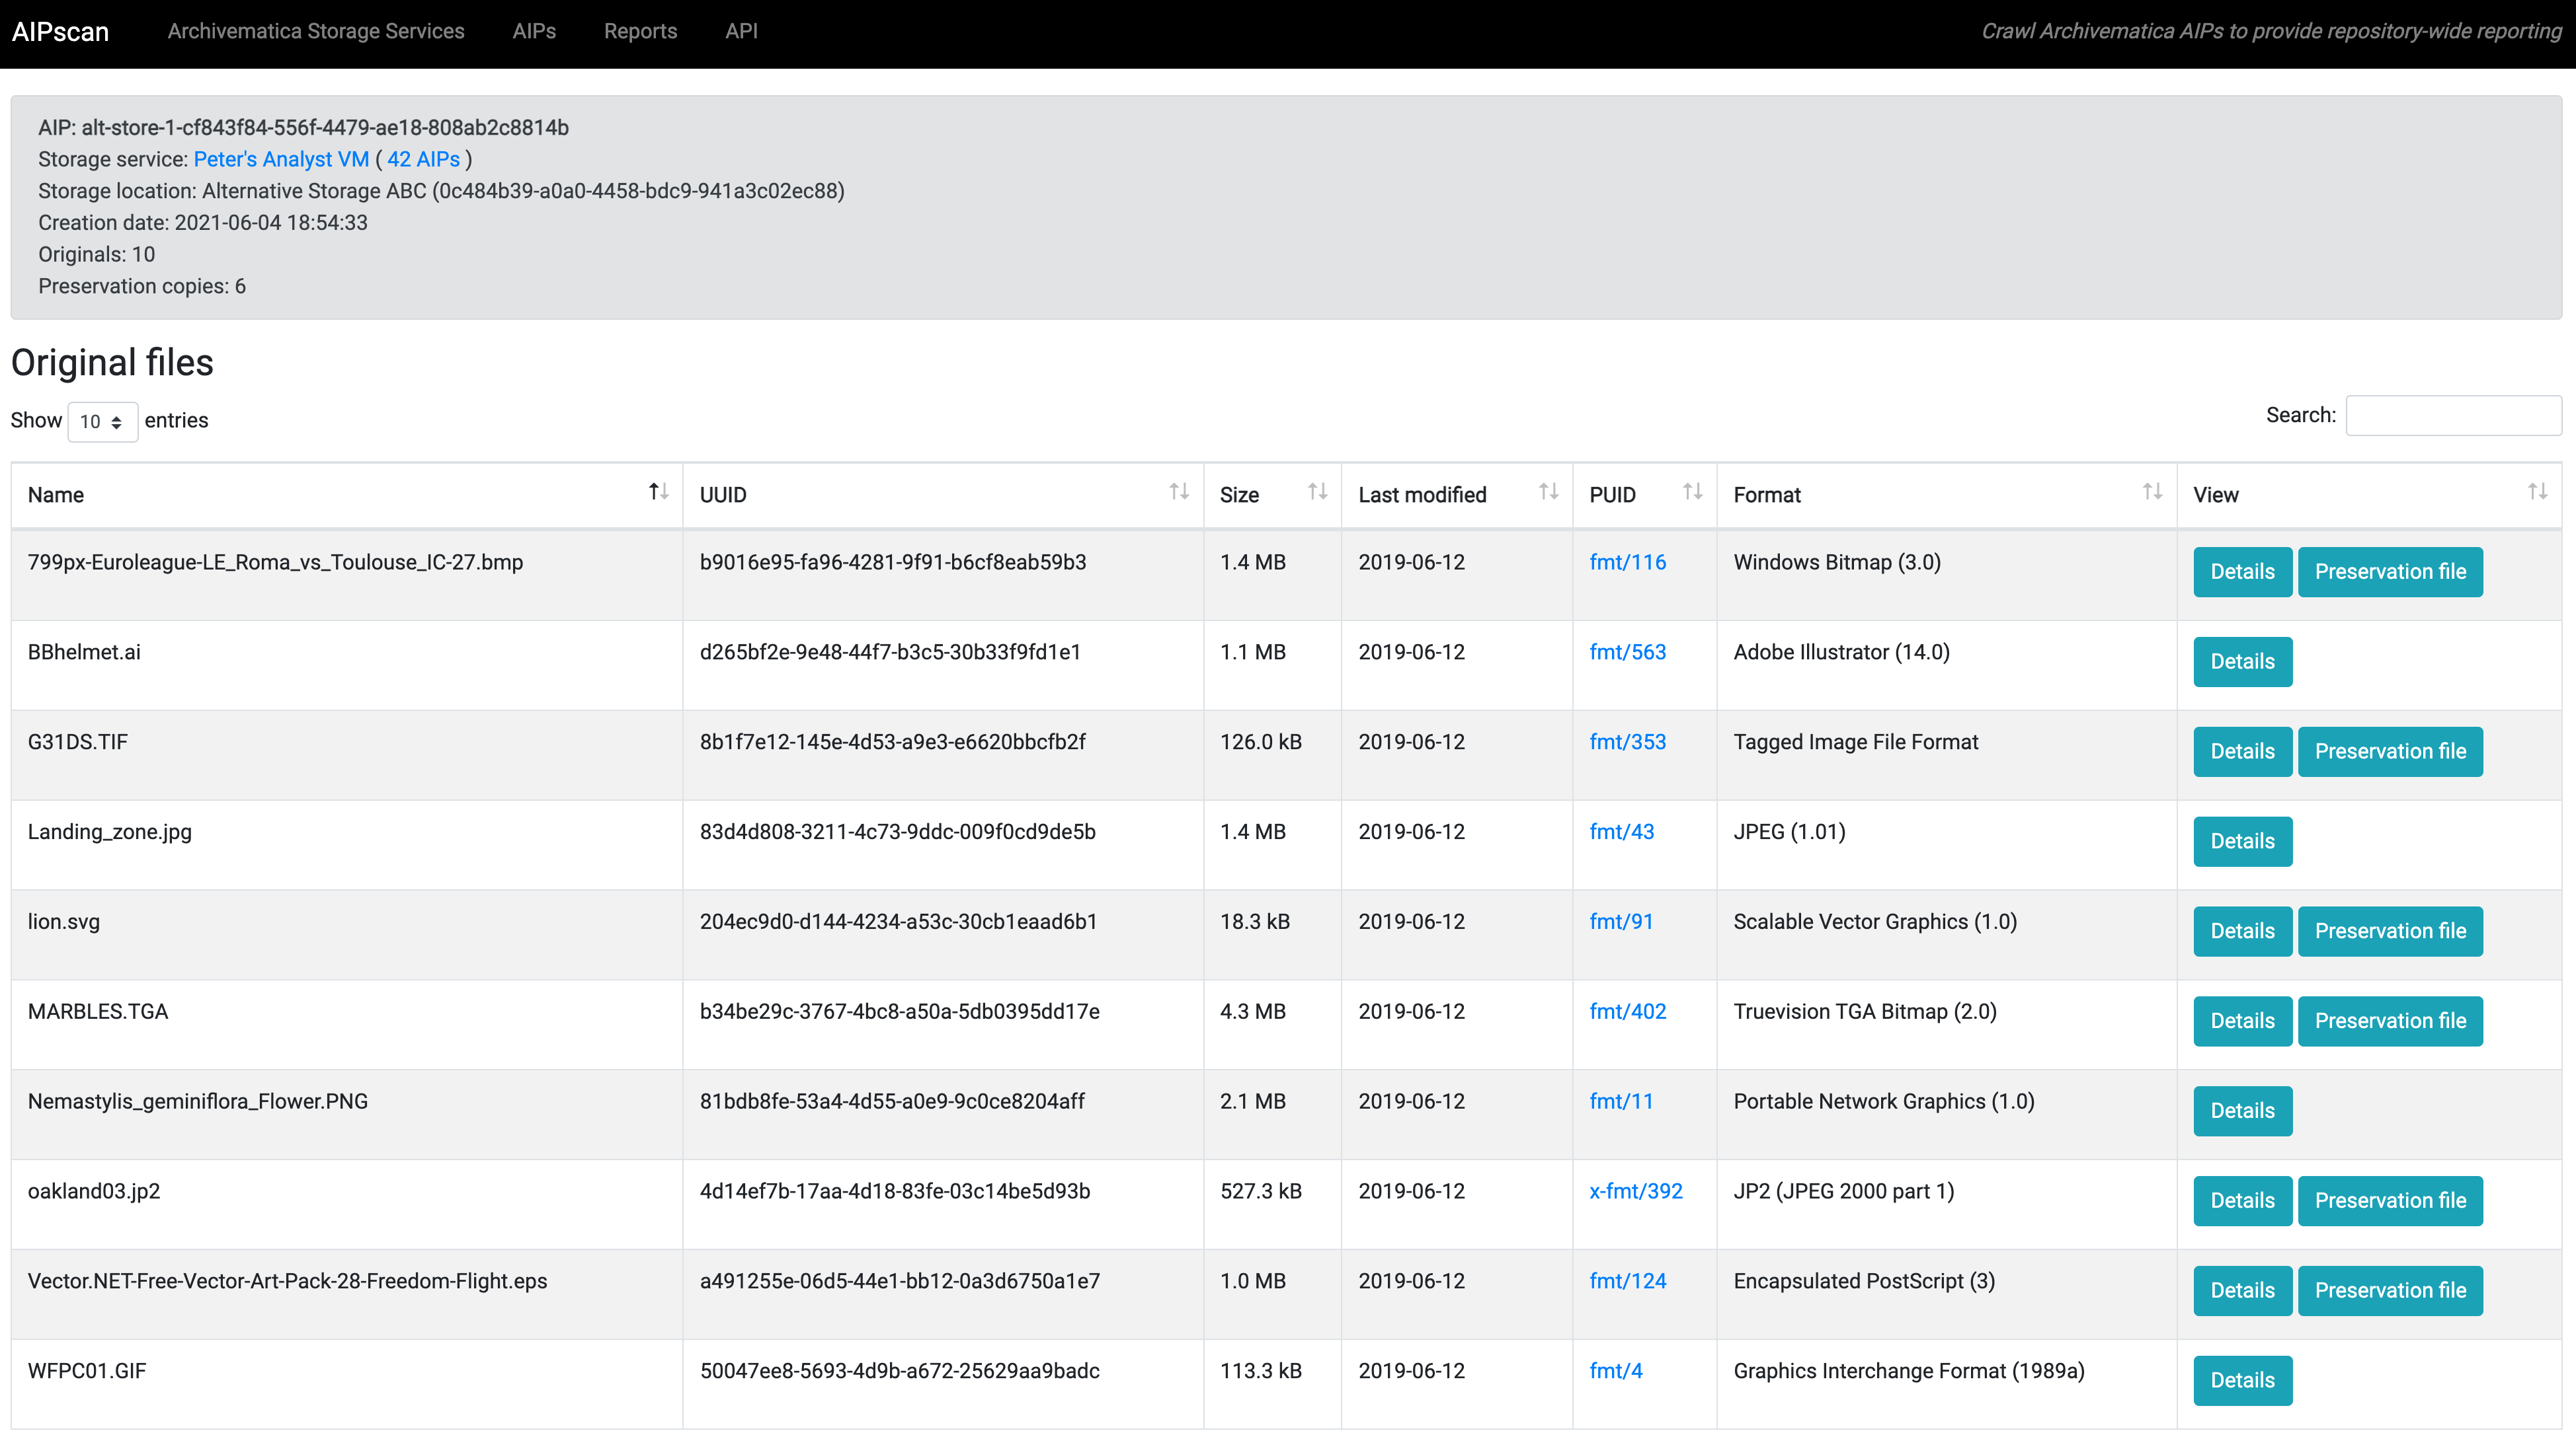This screenshot has height=1439, width=2576.
Task: Go to Archivematica Storage Services page
Action: pyautogui.click(x=316, y=31)
